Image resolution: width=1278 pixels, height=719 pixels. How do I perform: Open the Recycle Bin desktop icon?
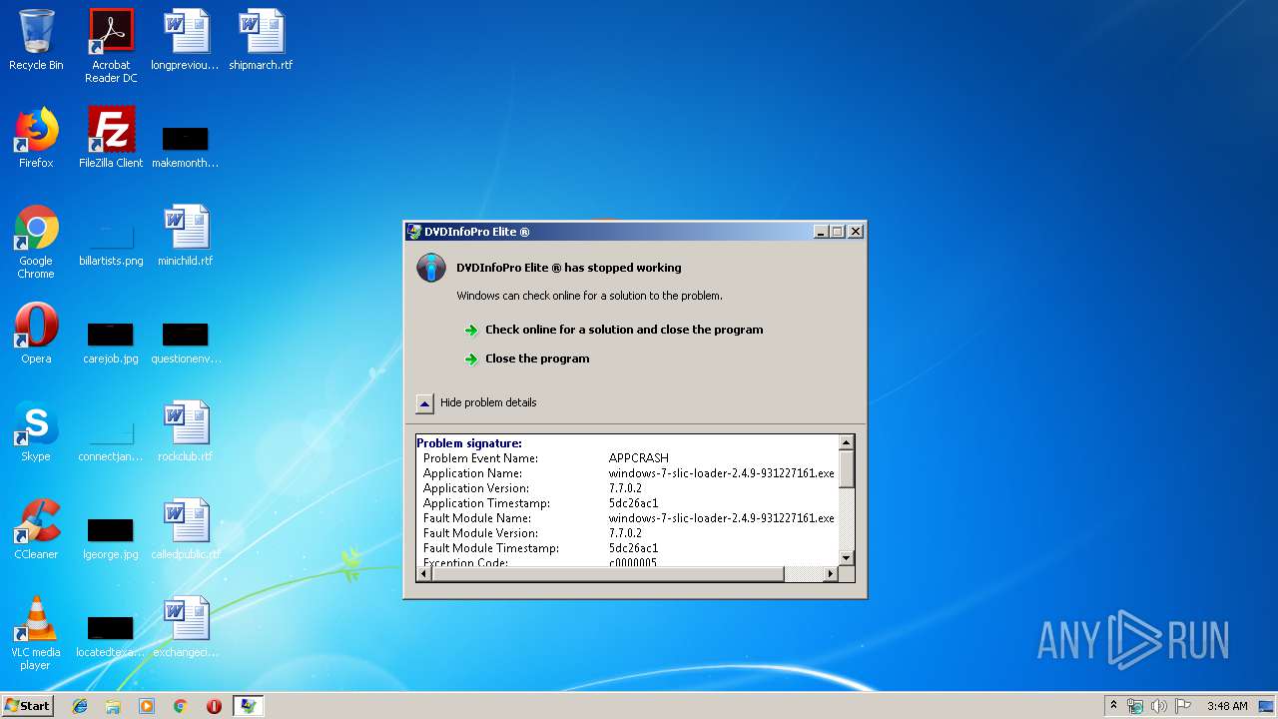[36, 41]
